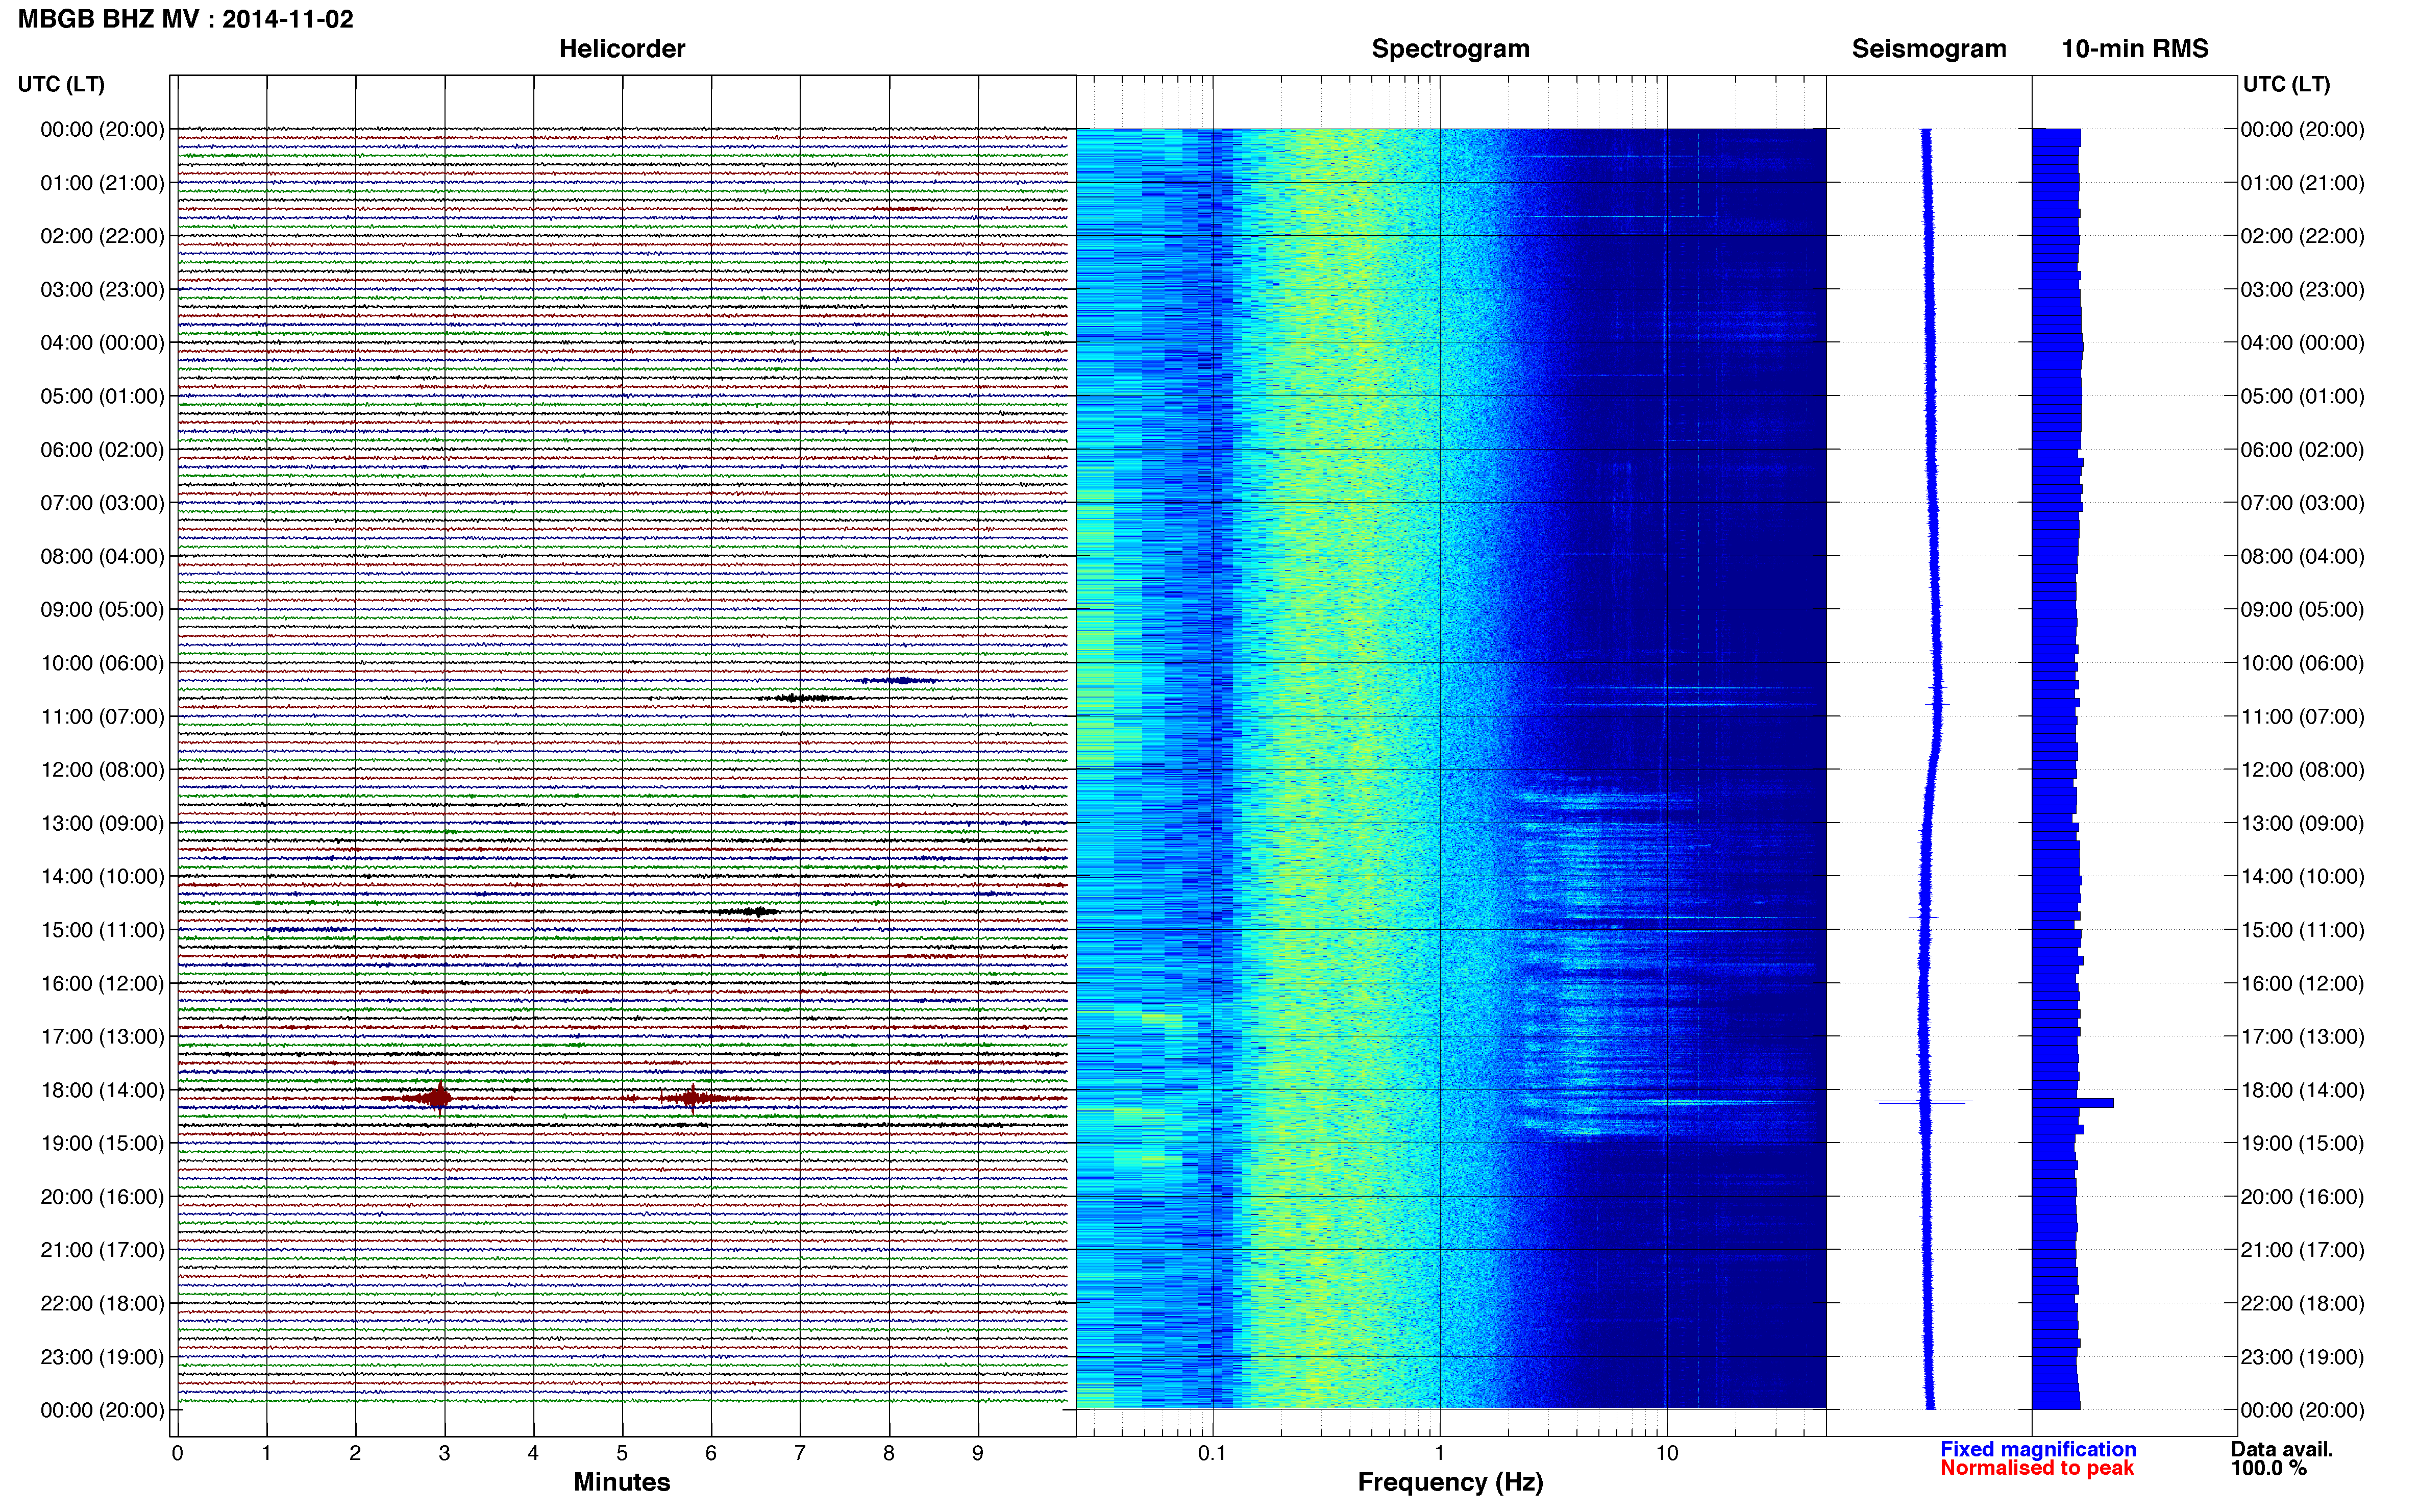Click the Frequency (Hz) axis label
Viewport: 2419px width, 1512px height.
[1450, 1482]
